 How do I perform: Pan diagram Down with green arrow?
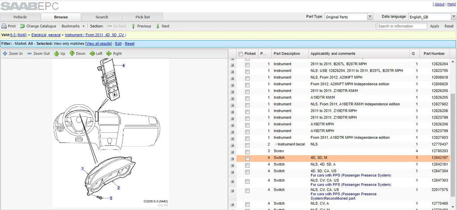[72, 54]
